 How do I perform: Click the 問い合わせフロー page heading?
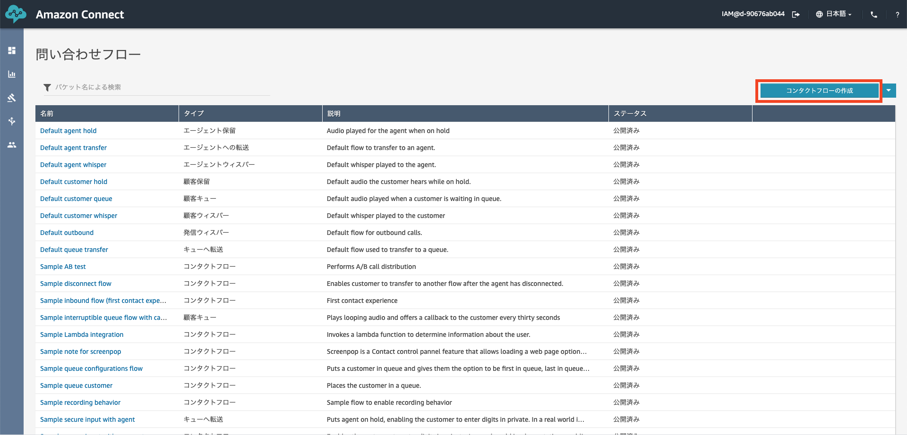[88, 54]
